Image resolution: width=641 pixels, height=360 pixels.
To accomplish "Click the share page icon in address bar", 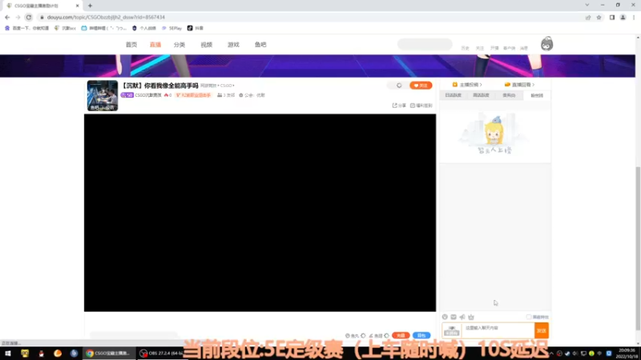I will (x=588, y=17).
